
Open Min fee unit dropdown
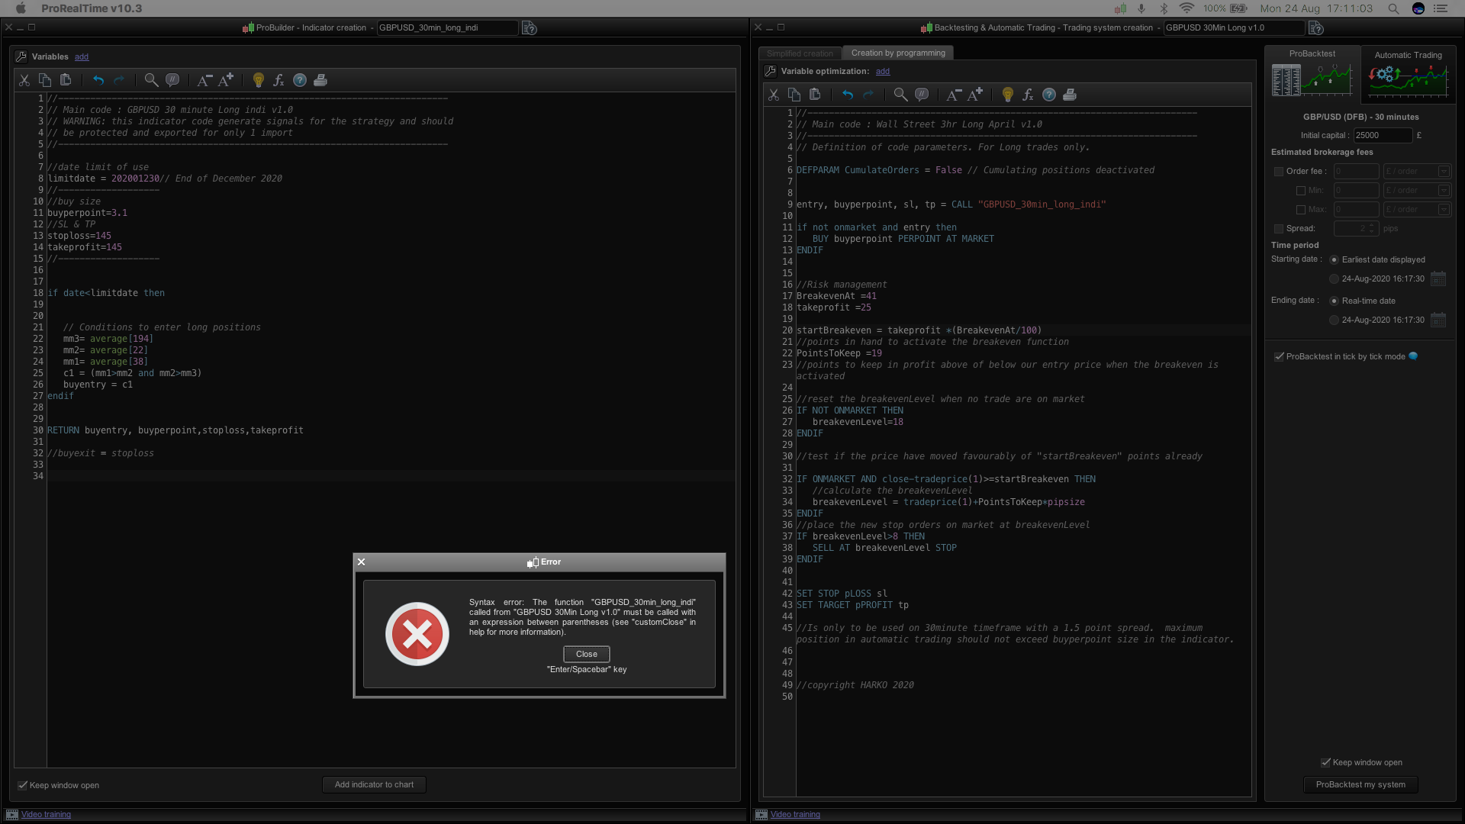1444,191
